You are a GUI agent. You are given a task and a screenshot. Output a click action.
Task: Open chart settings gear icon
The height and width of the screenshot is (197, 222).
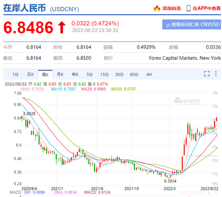tap(216, 74)
